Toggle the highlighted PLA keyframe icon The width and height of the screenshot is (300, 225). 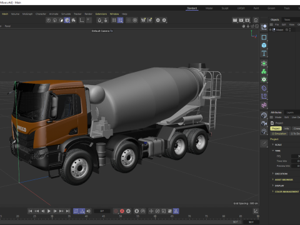coord(176,211)
